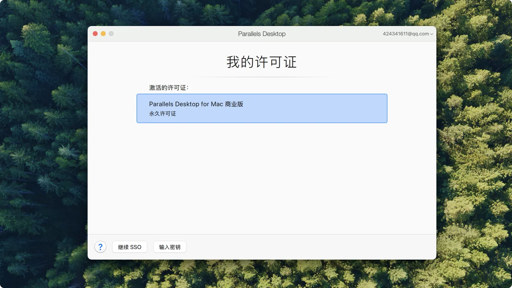Click the Parallels Desktop window title
Image resolution: width=512 pixels, height=288 pixels.
[x=262, y=34]
